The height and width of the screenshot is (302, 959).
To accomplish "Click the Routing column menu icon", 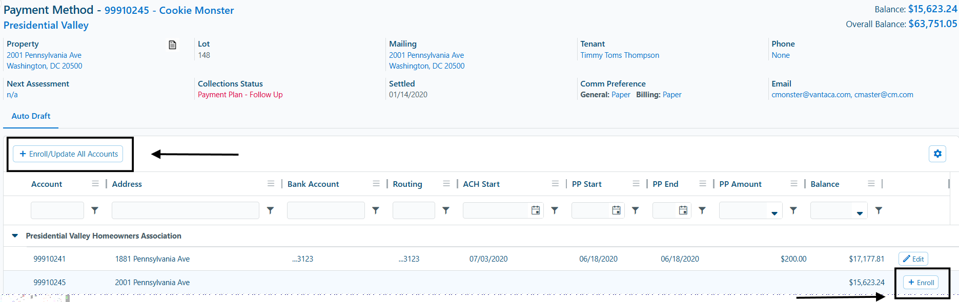I will coord(446,184).
